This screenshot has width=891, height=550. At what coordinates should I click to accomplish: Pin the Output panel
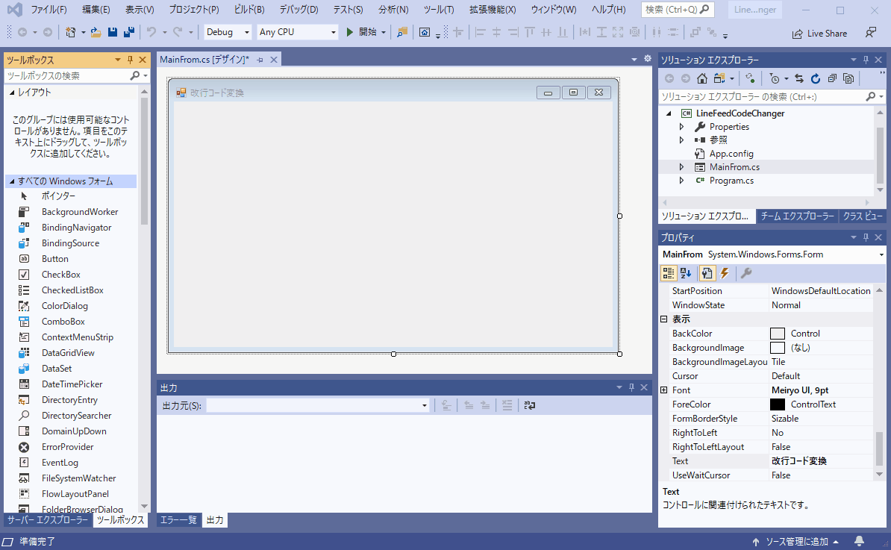(x=631, y=387)
